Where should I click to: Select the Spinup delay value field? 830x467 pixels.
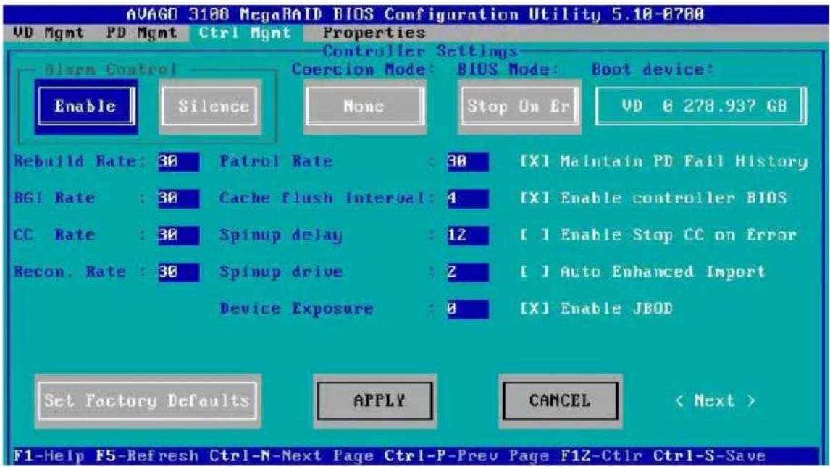467,235
